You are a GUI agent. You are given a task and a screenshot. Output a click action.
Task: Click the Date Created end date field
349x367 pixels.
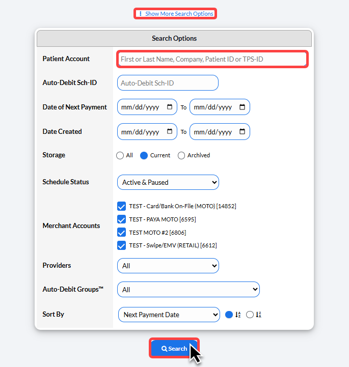220,131
